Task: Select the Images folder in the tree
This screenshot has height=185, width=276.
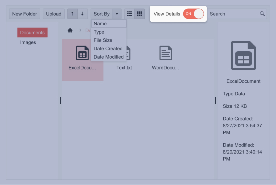Action: tap(28, 42)
